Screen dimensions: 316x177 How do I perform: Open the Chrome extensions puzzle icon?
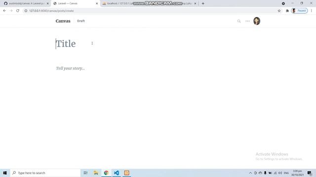(x=287, y=11)
